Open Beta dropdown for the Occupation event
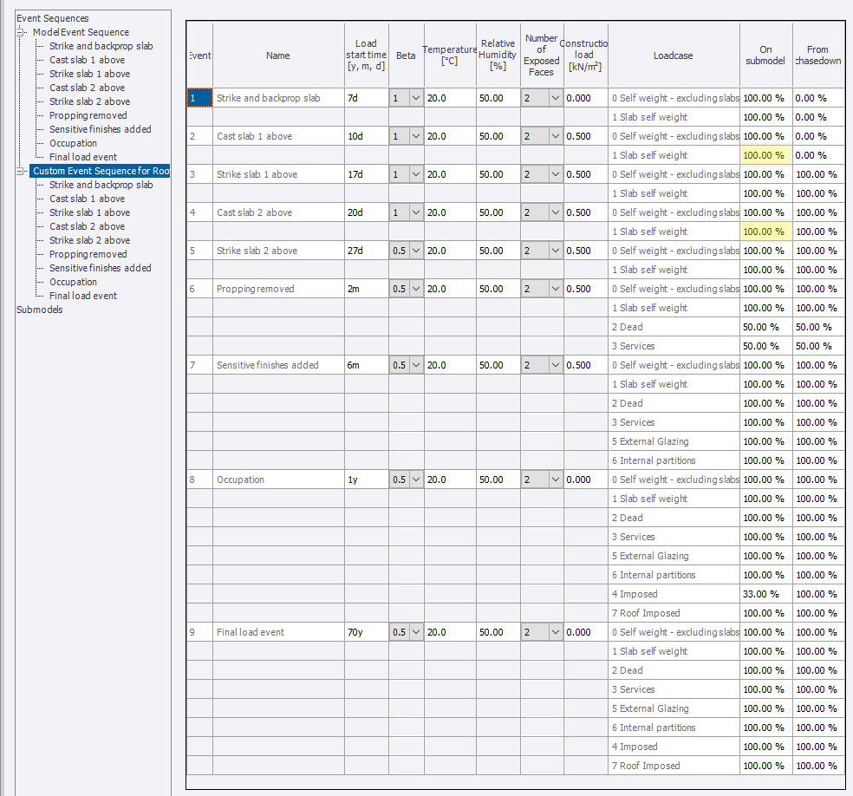853x796 pixels. (415, 480)
